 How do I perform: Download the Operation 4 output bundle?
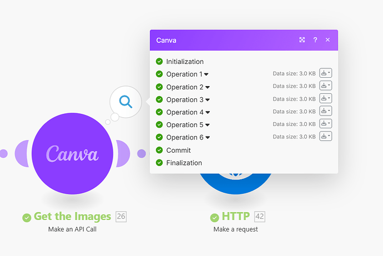[325, 111]
